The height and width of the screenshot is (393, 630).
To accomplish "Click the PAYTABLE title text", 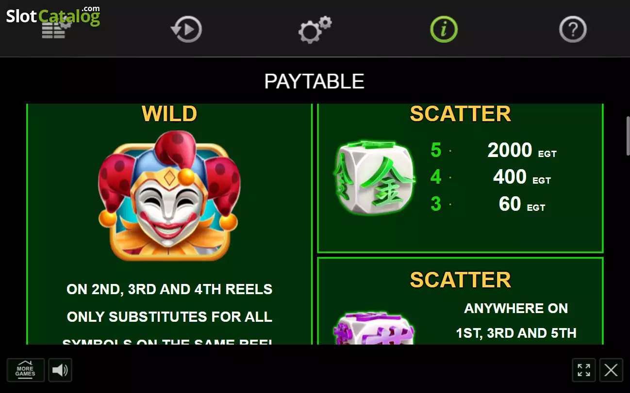I will pos(315,81).
